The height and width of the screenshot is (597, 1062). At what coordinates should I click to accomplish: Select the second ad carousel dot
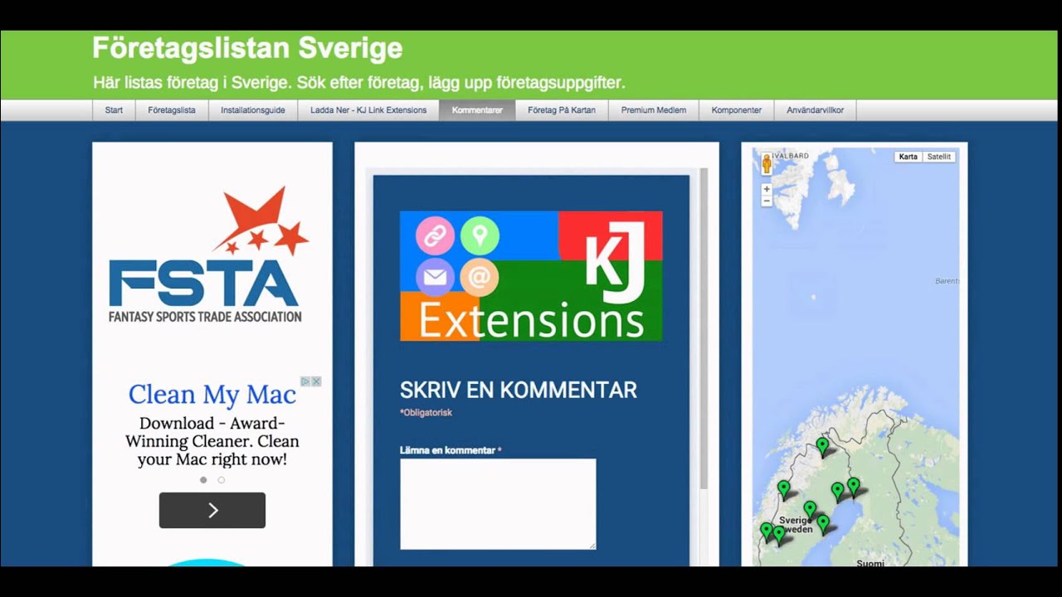point(222,480)
